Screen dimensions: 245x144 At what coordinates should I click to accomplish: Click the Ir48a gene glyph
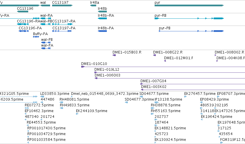(x=93, y=5)
